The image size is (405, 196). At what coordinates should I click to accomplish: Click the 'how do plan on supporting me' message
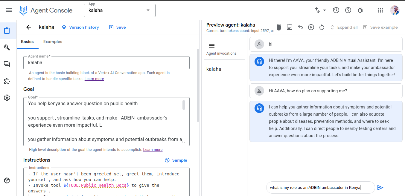[326, 91]
